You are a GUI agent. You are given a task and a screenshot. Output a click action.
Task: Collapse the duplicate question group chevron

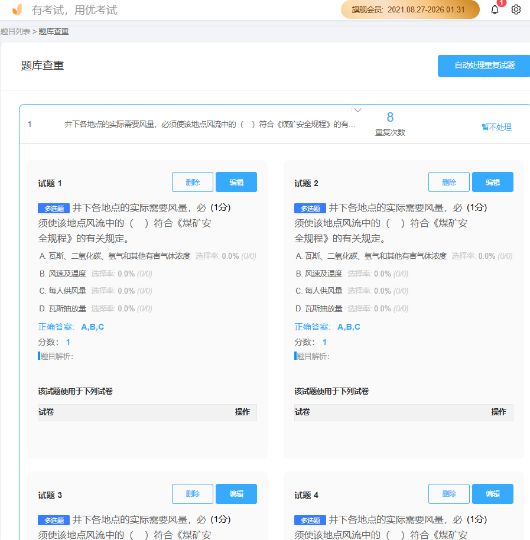pos(357,110)
